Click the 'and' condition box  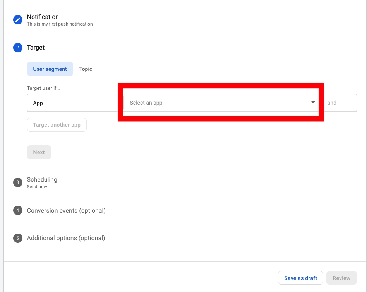pos(339,103)
